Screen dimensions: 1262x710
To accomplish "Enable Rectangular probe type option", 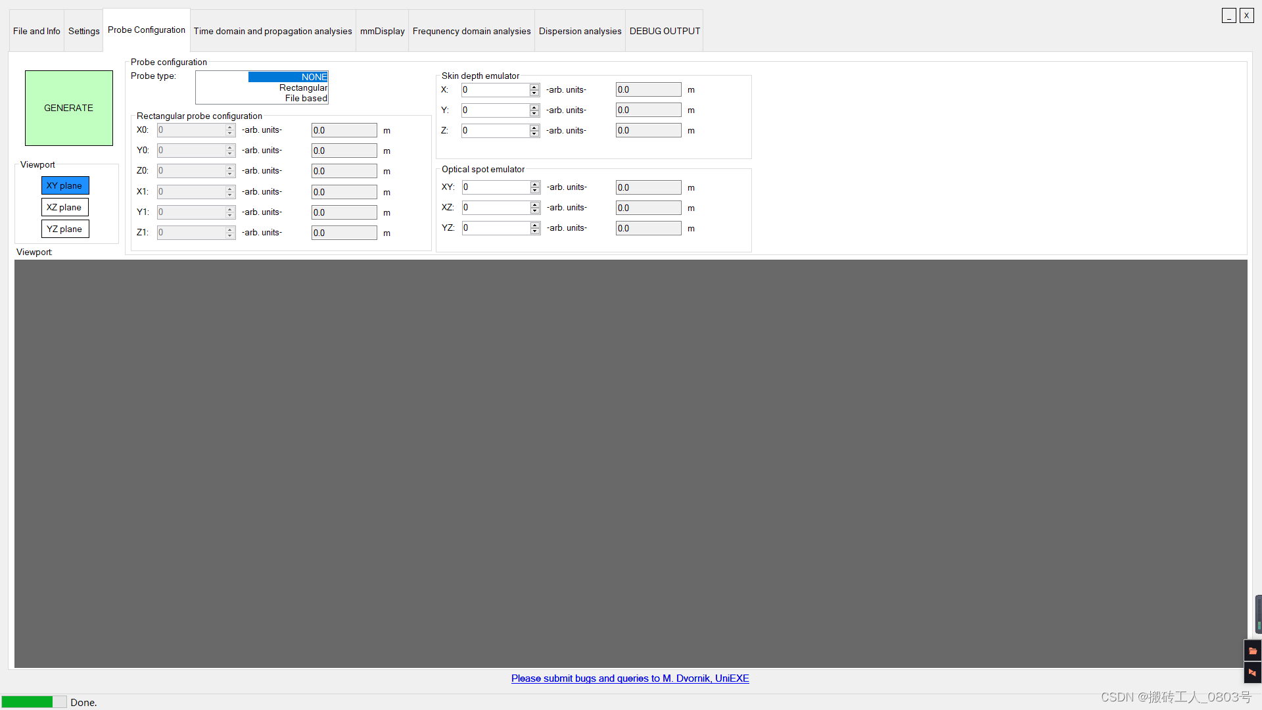I will point(302,87).
